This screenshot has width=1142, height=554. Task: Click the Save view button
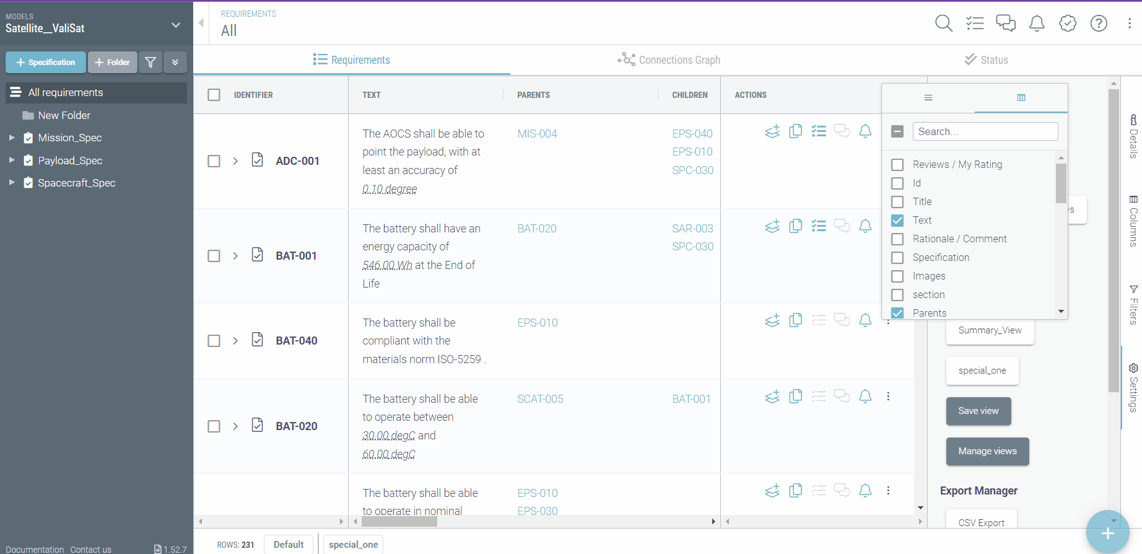coord(978,411)
